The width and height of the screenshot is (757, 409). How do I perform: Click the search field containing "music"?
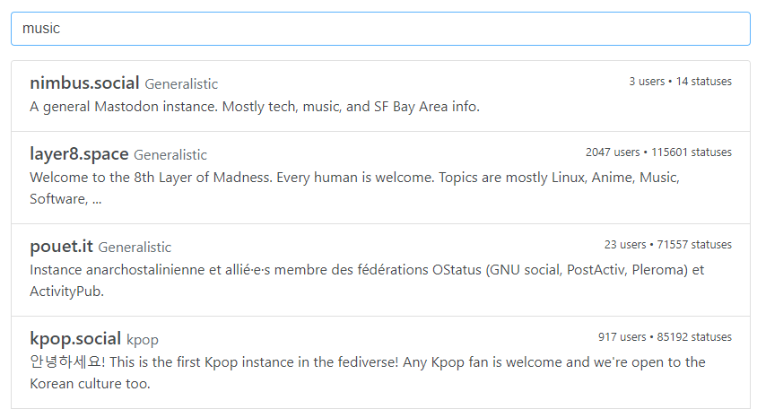[x=380, y=29]
